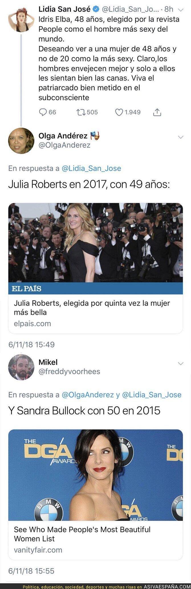
Task: Open @Lidia_San_Jose mention in Olga's reply
Action: (x=92, y=168)
